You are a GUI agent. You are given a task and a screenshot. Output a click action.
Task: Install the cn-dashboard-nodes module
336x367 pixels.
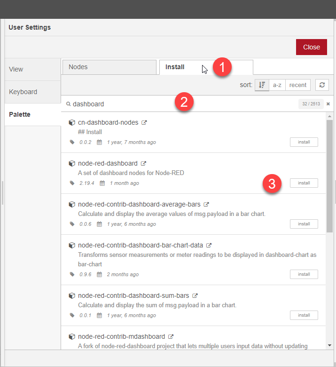[304, 142]
